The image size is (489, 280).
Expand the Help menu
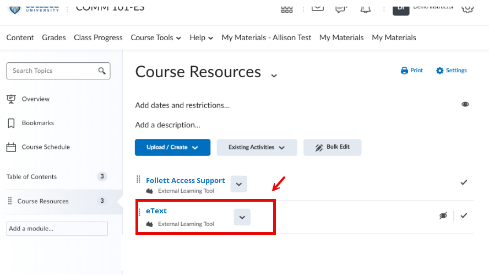pos(201,38)
